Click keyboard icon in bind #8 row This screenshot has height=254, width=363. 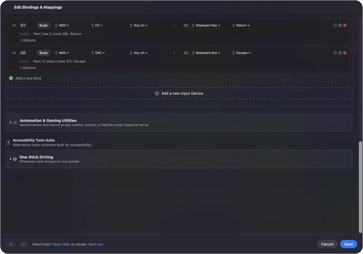click(x=186, y=53)
